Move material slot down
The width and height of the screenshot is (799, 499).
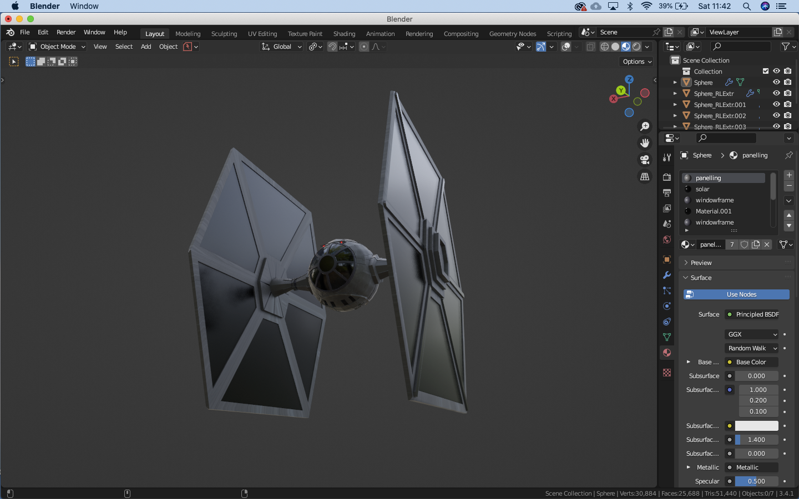coord(789,226)
